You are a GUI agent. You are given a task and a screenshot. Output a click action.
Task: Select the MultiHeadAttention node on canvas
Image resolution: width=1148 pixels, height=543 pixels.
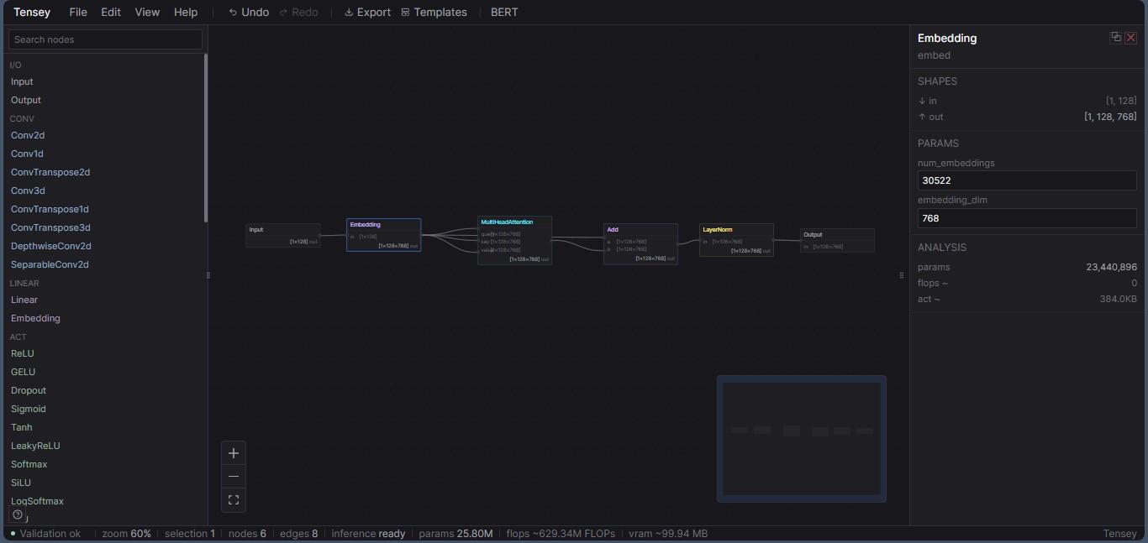514,240
